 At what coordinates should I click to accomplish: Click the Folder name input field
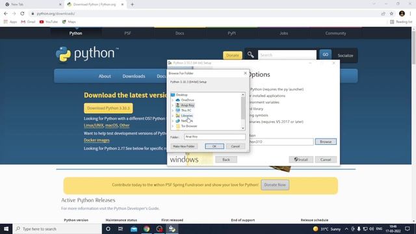[x=214, y=136]
